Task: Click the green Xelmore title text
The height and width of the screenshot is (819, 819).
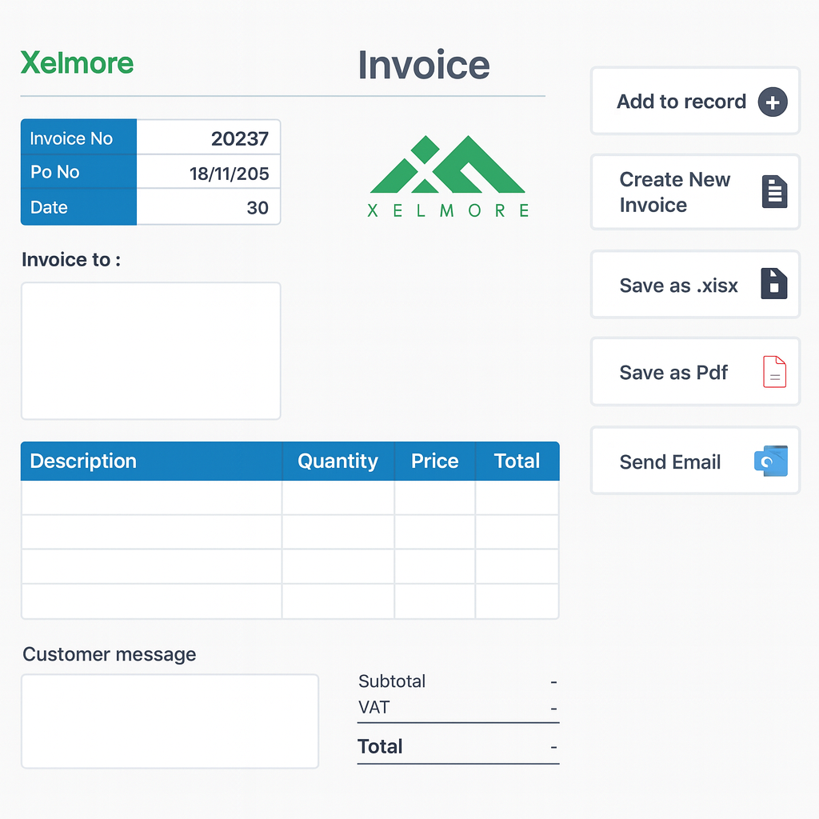Action: 77,63
